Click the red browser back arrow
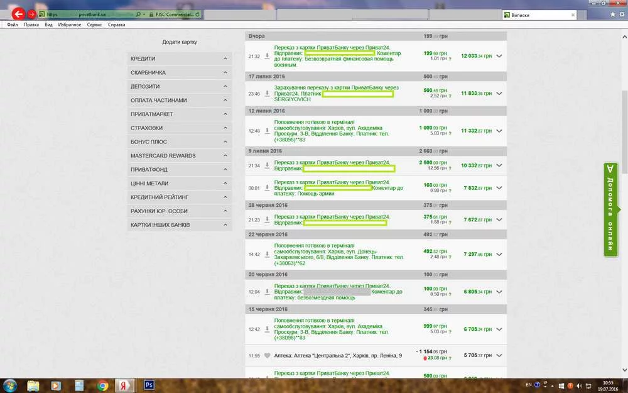 pos(18,14)
